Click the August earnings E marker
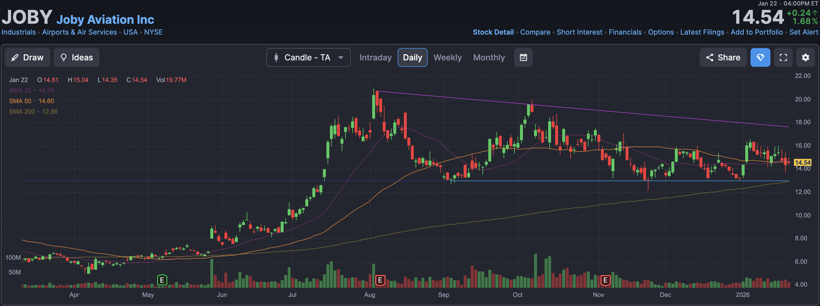This screenshot has width=820, height=306. pyautogui.click(x=380, y=280)
